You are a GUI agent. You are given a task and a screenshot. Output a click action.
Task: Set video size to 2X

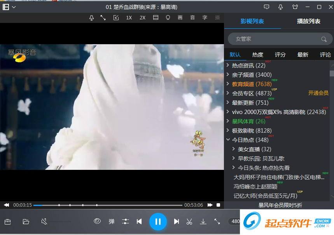[x=142, y=17]
